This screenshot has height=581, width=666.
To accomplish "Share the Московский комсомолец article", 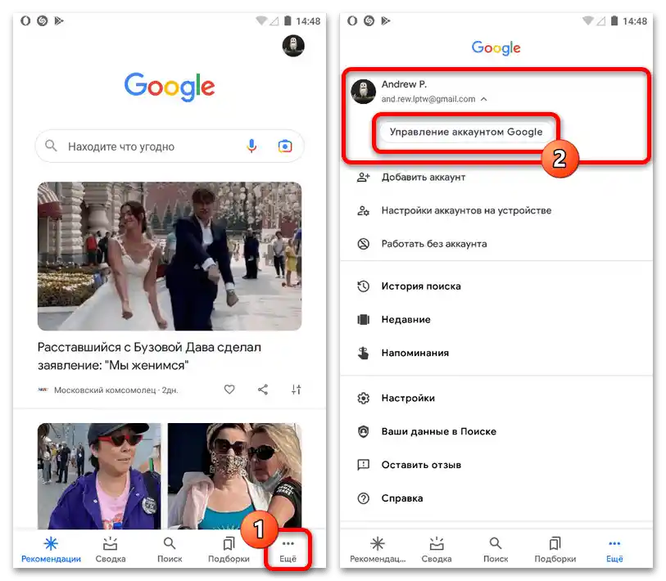I will 263,390.
